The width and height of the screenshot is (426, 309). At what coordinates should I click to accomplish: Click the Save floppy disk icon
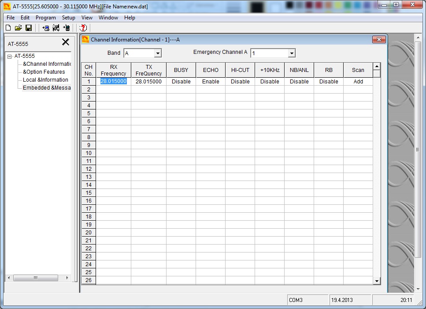click(28, 28)
